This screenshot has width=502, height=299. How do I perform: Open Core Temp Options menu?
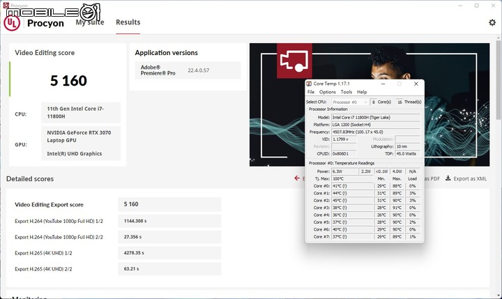328,92
